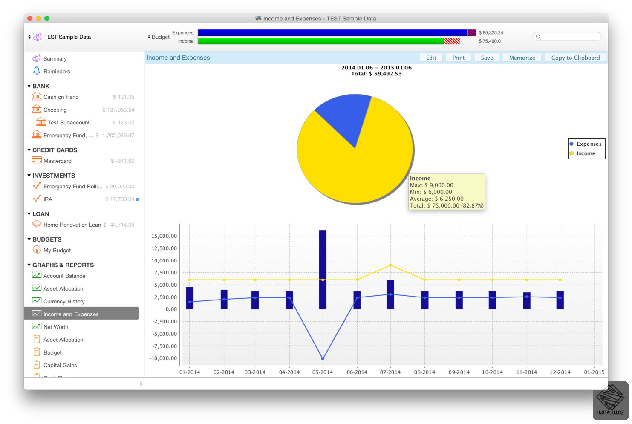Click the Summary coins icon
This screenshot has height=424, width=632.
pos(37,58)
